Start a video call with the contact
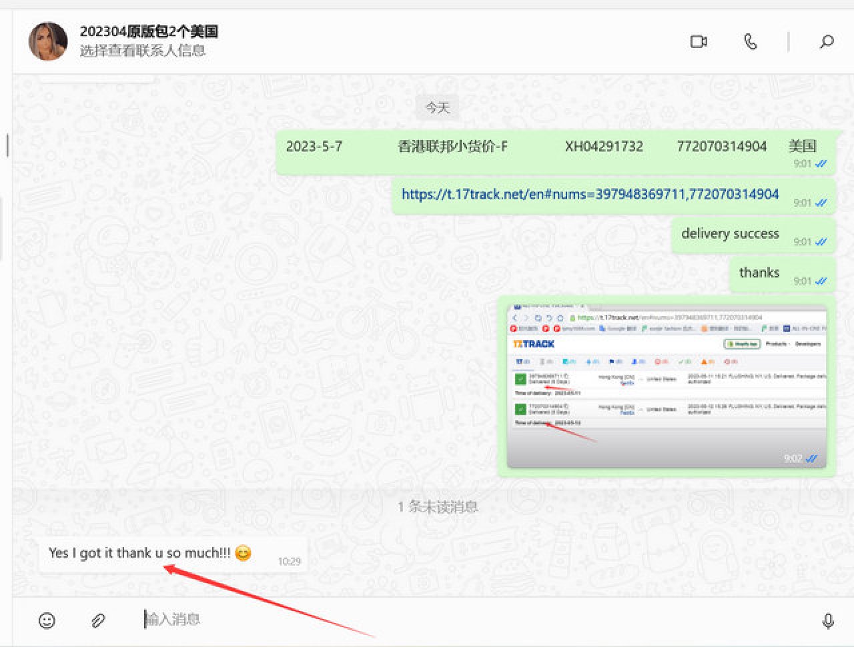 [698, 42]
